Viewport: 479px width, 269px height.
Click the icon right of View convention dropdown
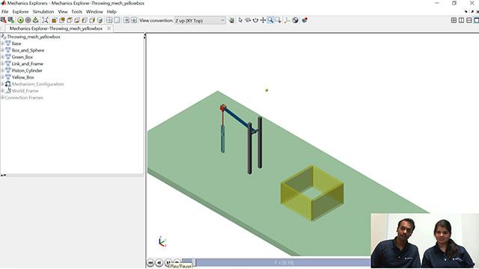point(232,20)
